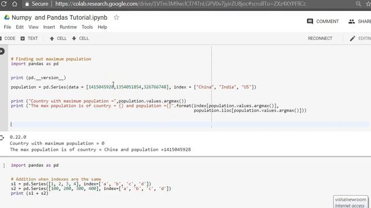Viewport: 371px width, 208px height.
Task: Click 'import pandas as pd' in the second cell
Action: [35, 165]
